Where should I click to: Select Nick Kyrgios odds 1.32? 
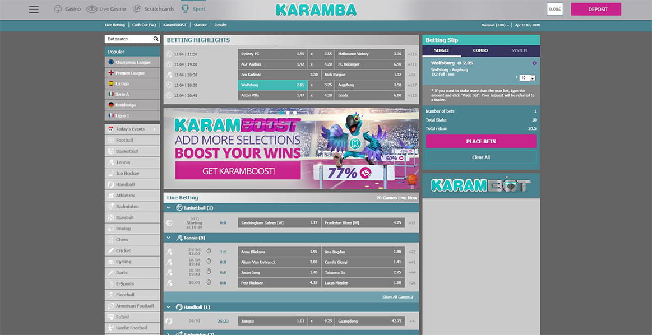tap(363, 75)
